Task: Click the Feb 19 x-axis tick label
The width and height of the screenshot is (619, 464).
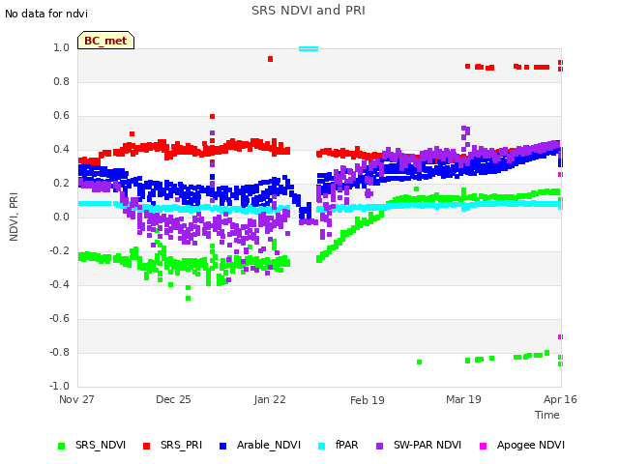Action: point(368,400)
